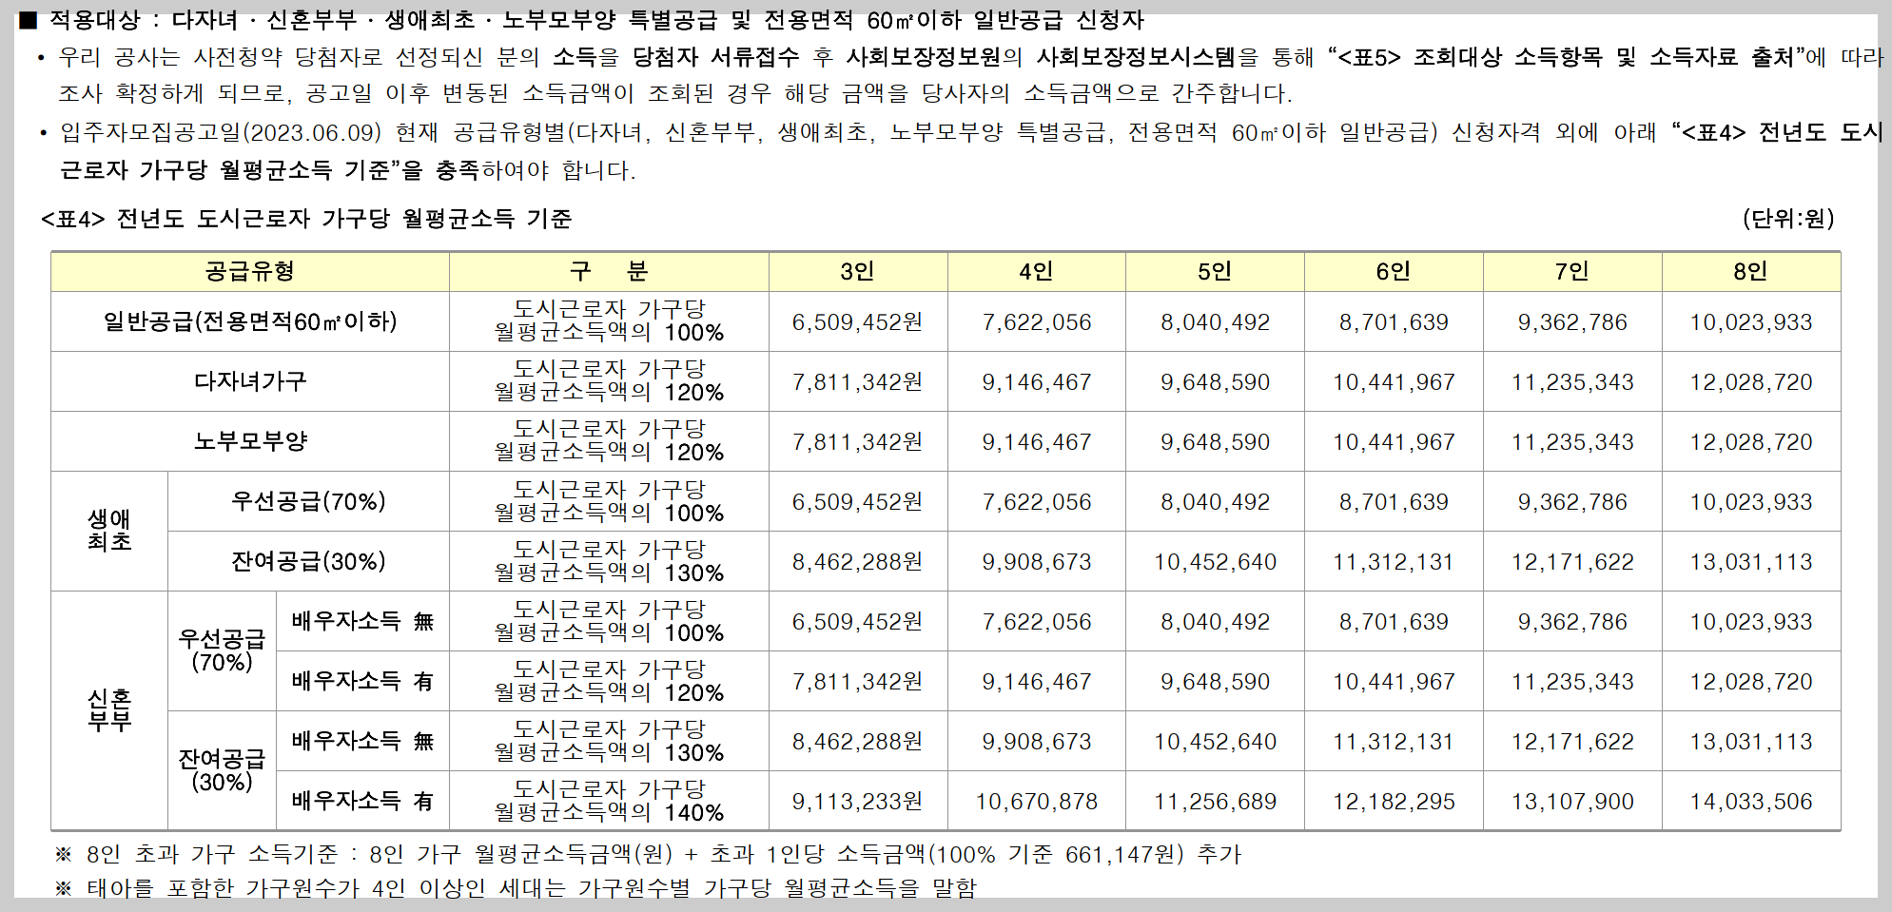This screenshot has height=912, width=1892.
Task: Select the 배우자소득 無 cell in 우선공급
Action: pyautogui.click(x=362, y=621)
